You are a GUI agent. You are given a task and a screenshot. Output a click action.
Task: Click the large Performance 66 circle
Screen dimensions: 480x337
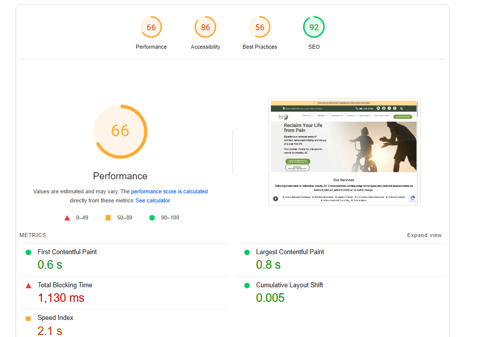[x=120, y=131]
